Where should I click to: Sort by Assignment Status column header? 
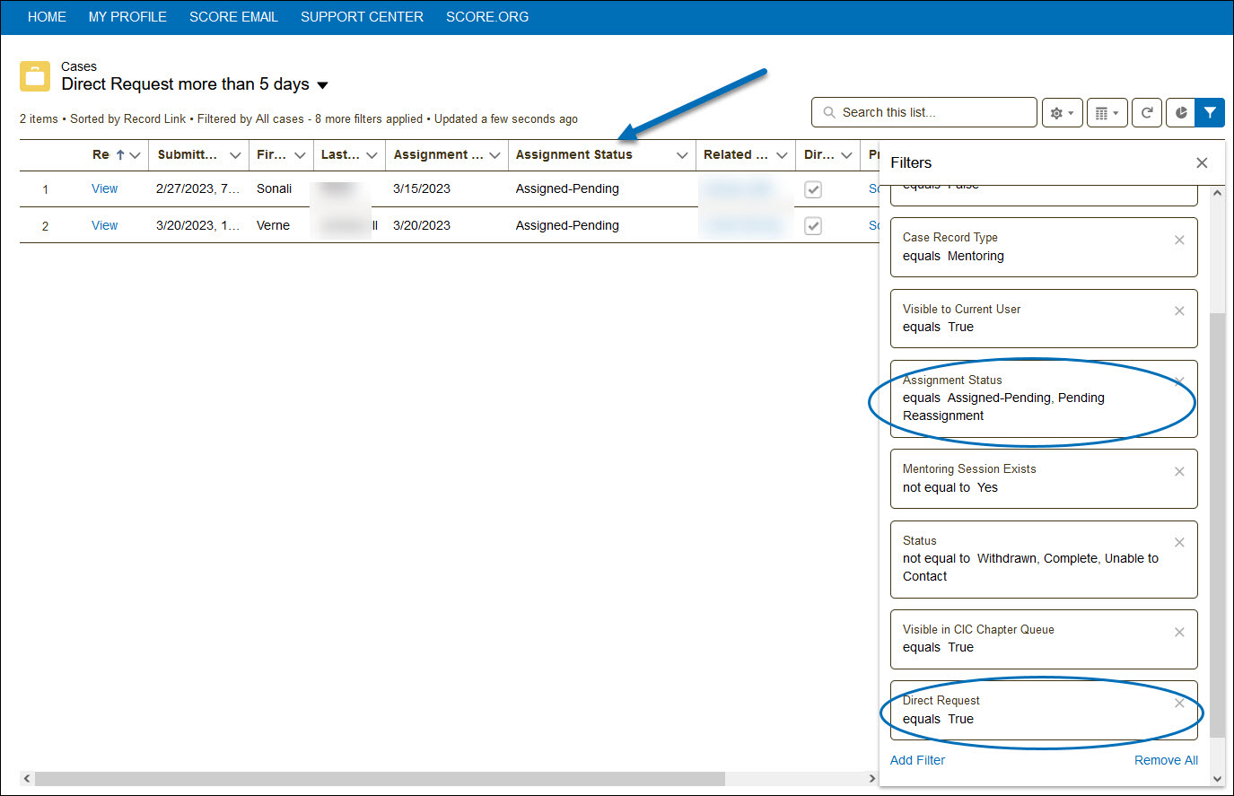pyautogui.click(x=573, y=154)
